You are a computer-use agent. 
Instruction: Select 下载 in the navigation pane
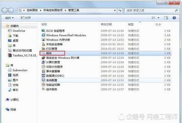click(x=16, y=36)
